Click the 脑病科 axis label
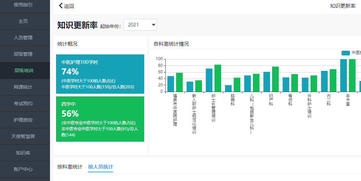The width and height of the screenshot is (361, 181). click(x=233, y=100)
